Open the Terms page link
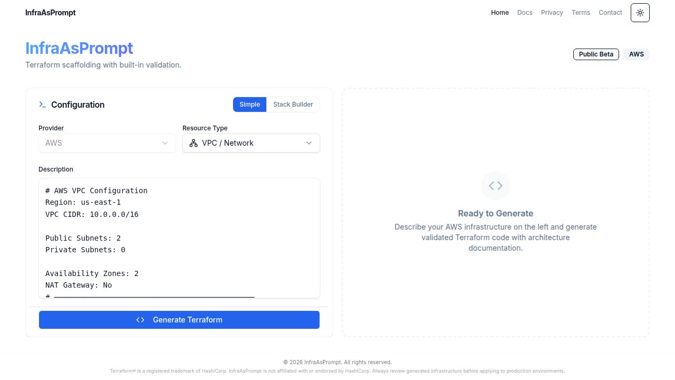 [581, 13]
